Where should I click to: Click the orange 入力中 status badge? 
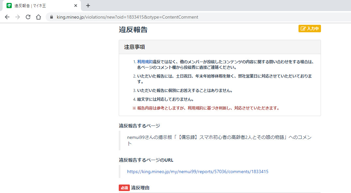pos(310,29)
